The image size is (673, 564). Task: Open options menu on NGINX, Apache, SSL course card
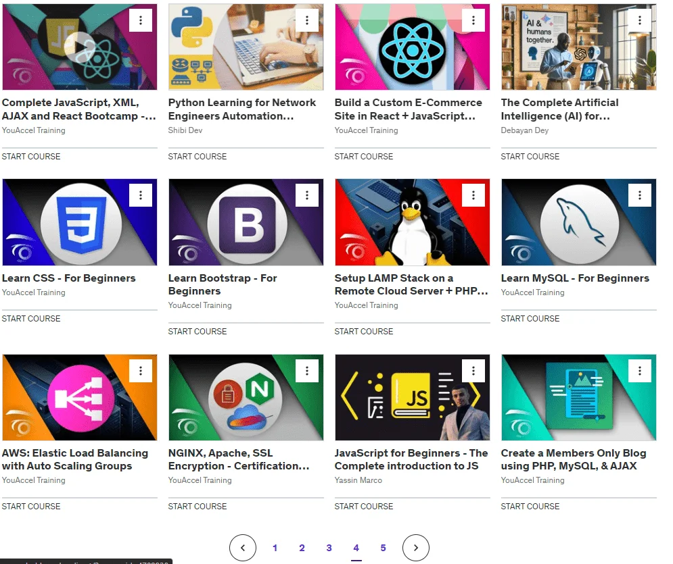click(x=307, y=371)
